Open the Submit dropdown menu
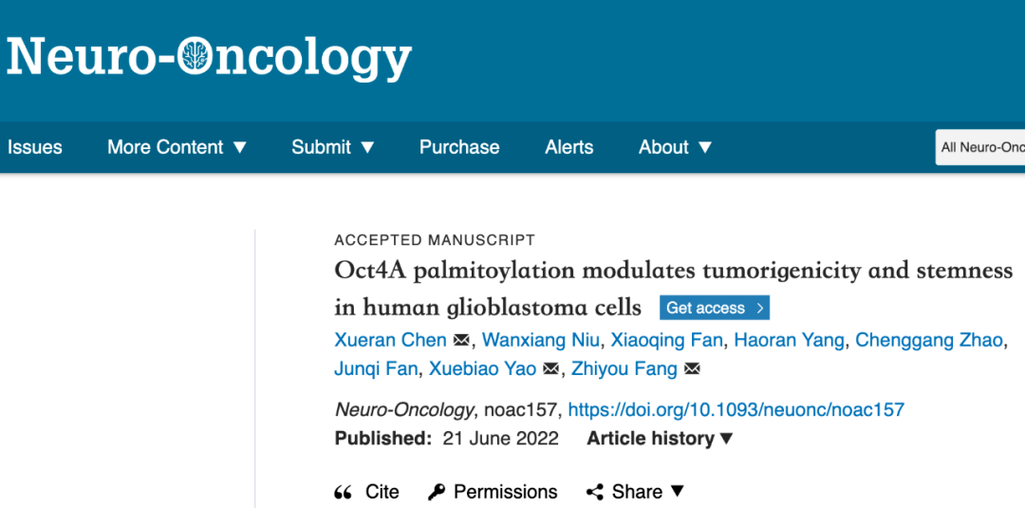This screenshot has width=1025, height=508. 367,147
